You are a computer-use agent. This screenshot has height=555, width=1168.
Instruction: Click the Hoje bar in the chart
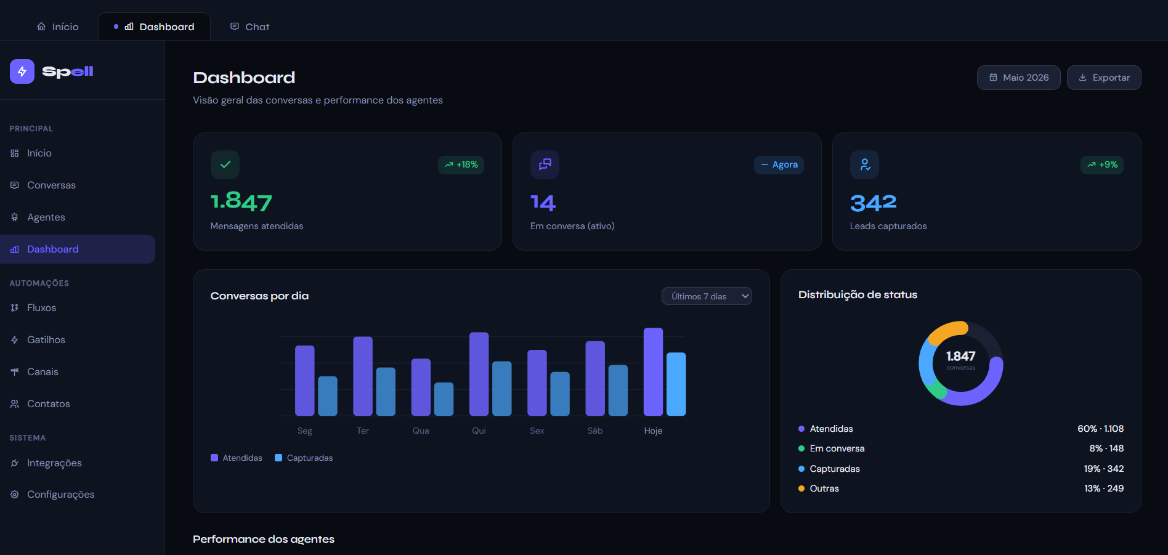coord(653,371)
